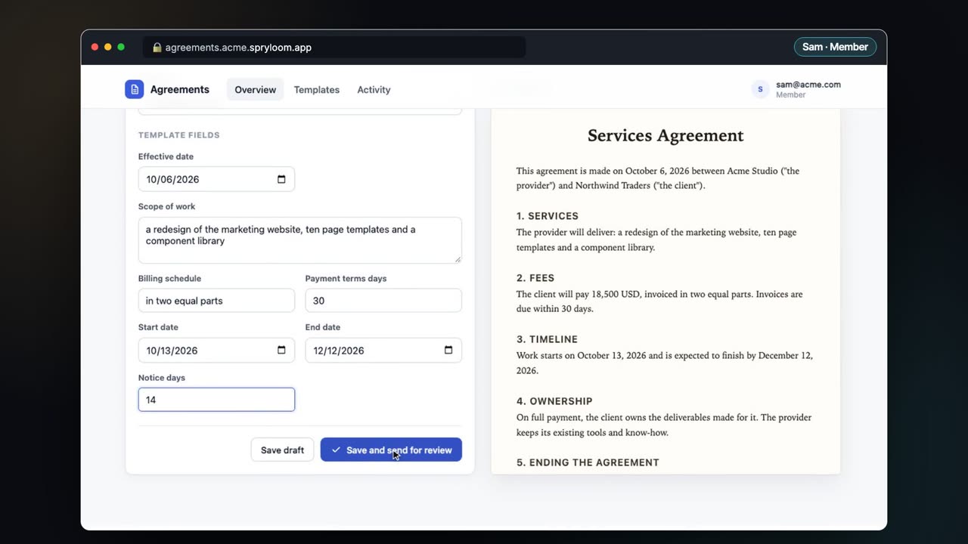Viewport: 968px width, 544px height.
Task: Edit the Scope of work textarea
Action: 300,240
